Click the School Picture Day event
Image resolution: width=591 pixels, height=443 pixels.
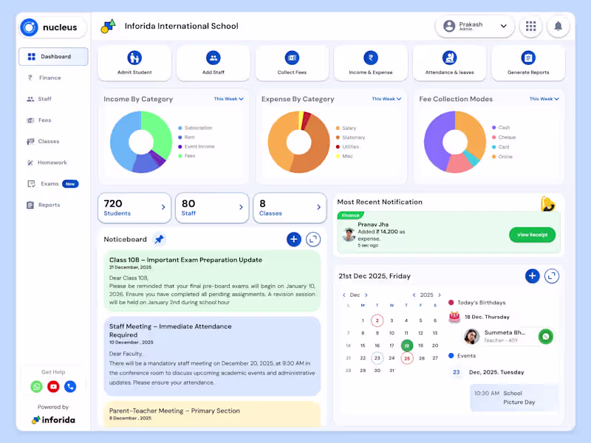click(514, 398)
